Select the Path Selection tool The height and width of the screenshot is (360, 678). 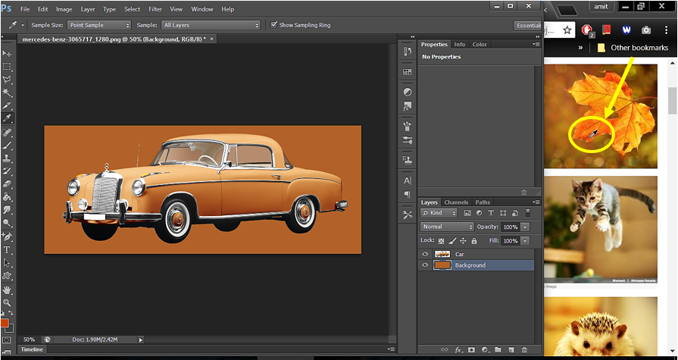pyautogui.click(x=7, y=263)
